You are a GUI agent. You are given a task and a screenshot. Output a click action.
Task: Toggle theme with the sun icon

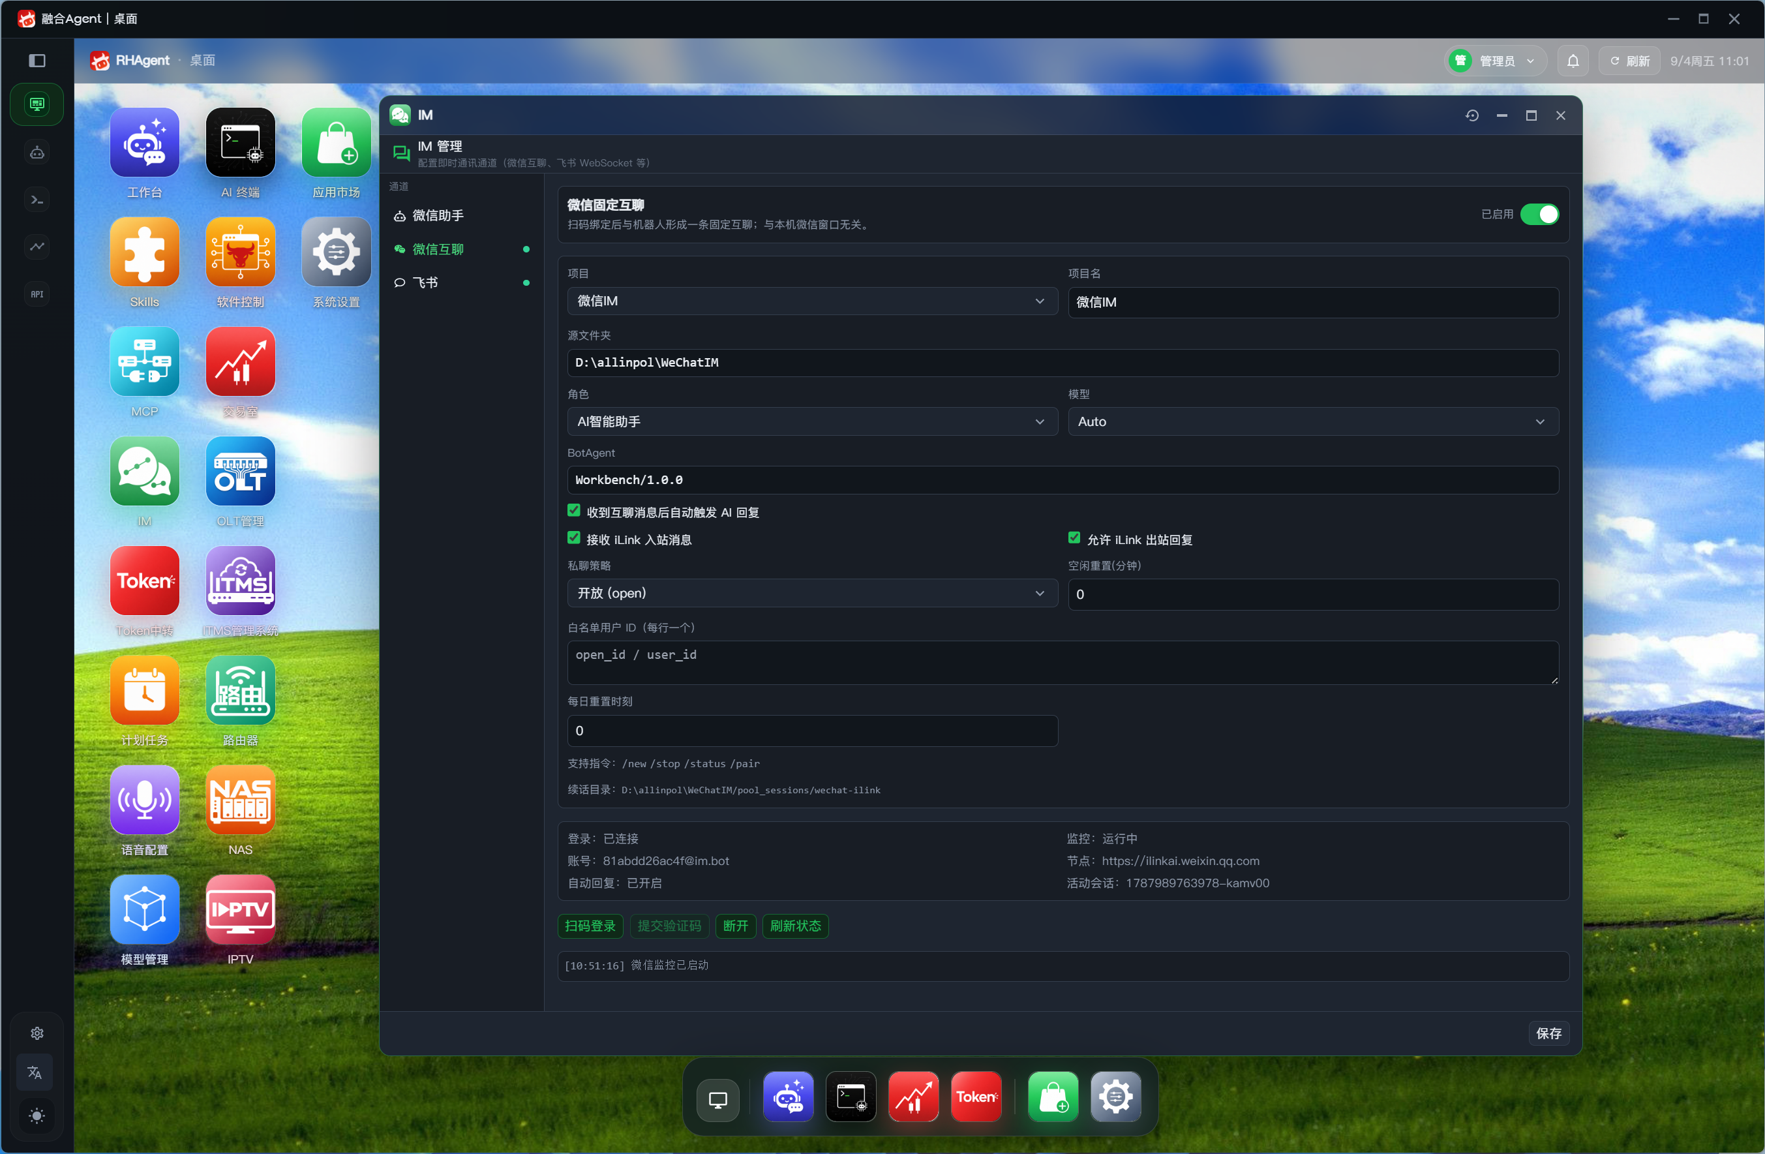(x=37, y=1116)
